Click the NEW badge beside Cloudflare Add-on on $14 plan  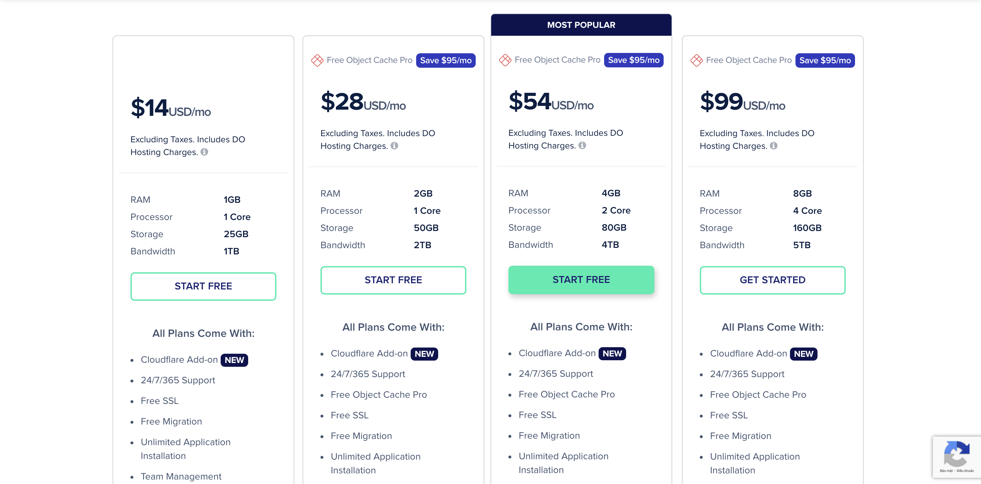(234, 360)
